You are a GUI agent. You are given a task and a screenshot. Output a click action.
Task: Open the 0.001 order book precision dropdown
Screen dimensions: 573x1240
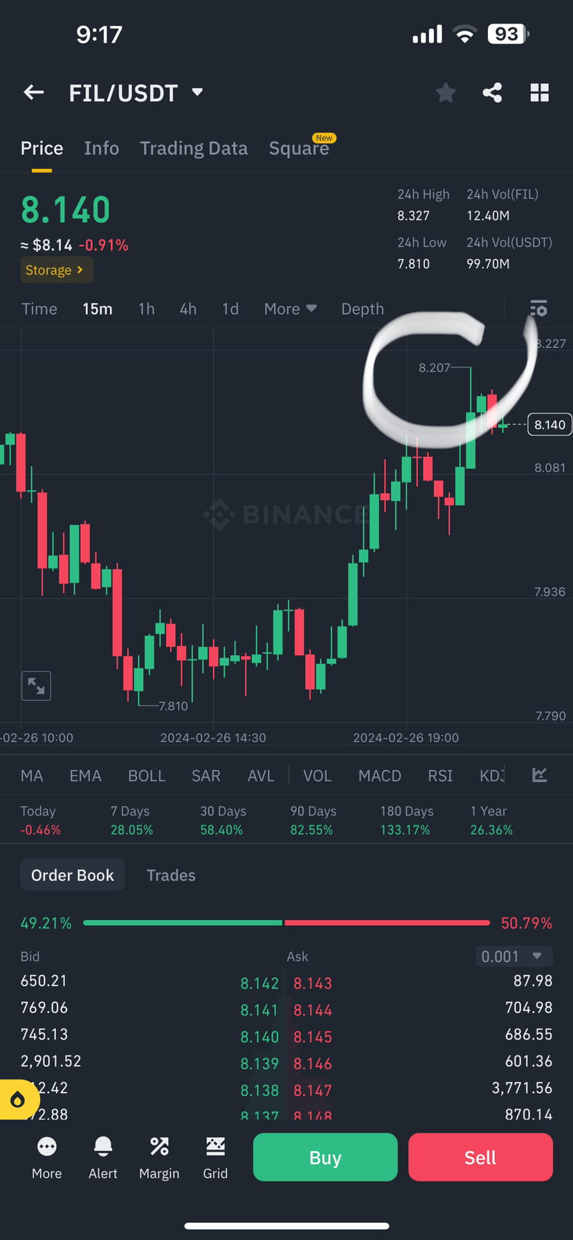pos(513,956)
